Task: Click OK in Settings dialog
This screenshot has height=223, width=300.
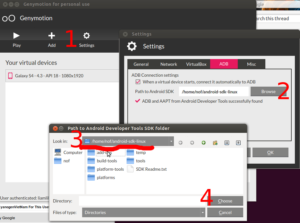Action: point(270,152)
